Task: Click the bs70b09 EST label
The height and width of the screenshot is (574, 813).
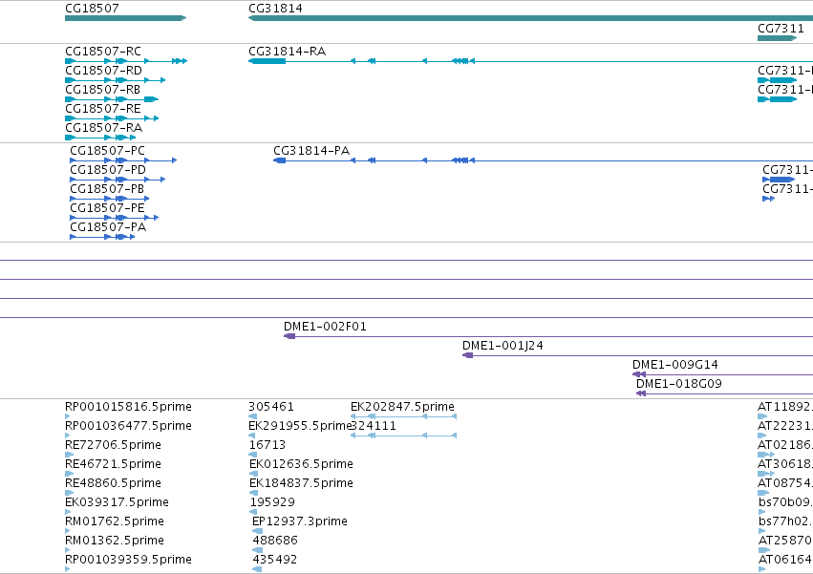Action: point(785,502)
